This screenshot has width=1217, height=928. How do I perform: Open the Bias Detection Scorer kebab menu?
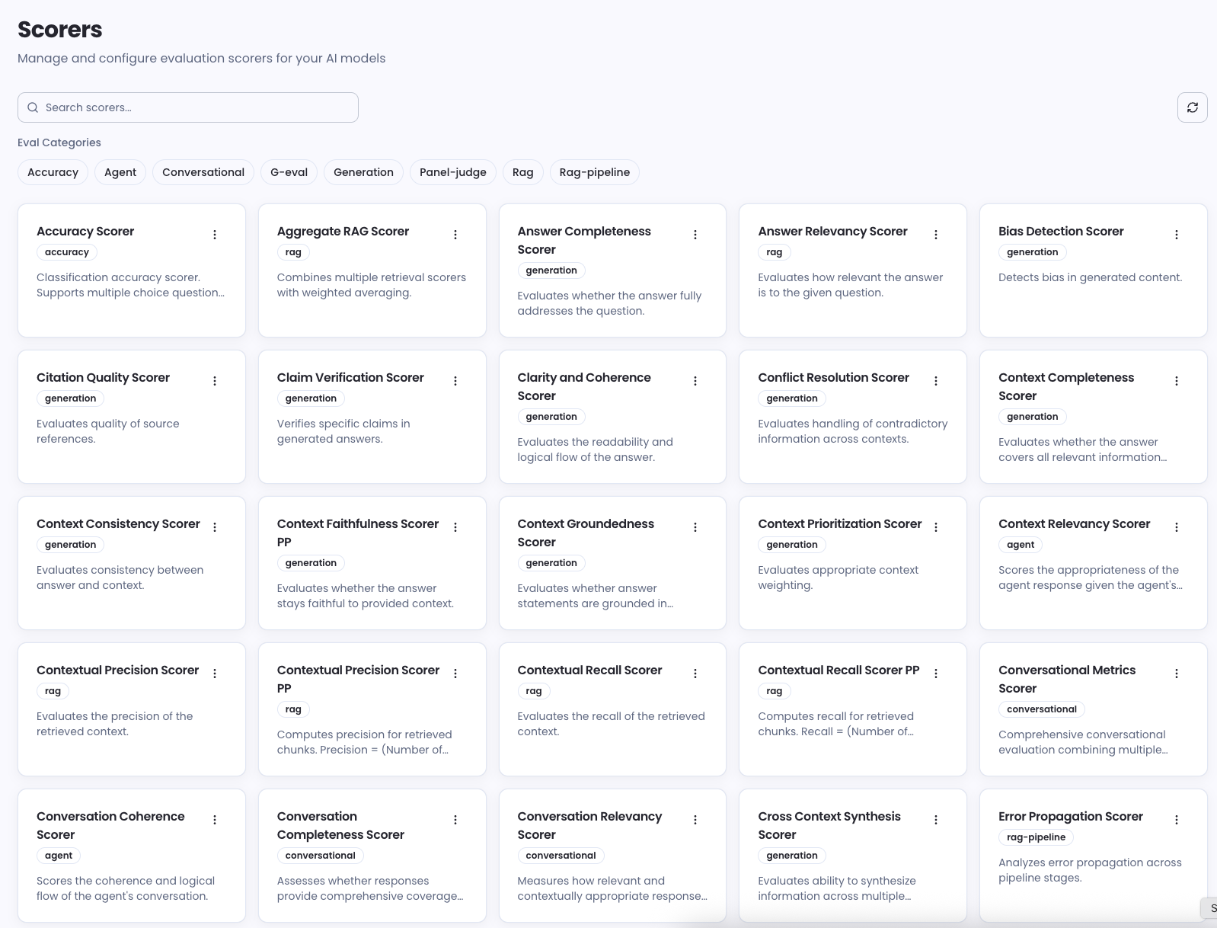(1177, 235)
